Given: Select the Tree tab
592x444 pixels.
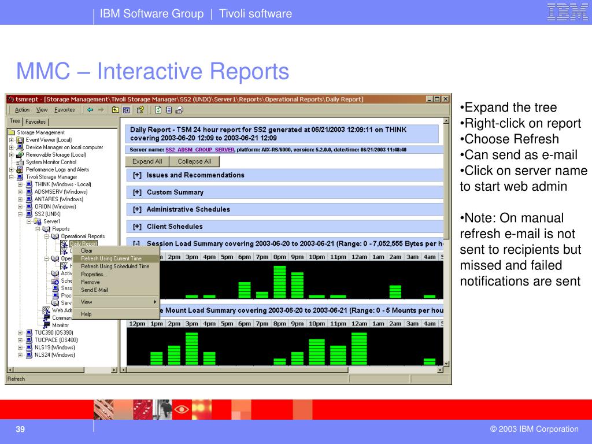Looking at the screenshot, I should 15,121.
